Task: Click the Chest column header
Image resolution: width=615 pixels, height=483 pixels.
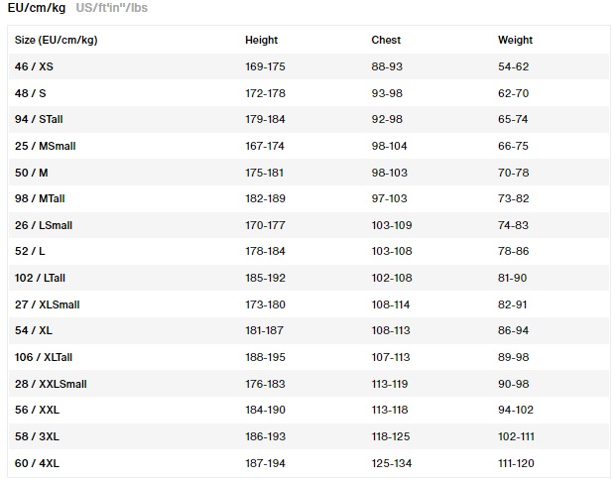Action: point(386,41)
